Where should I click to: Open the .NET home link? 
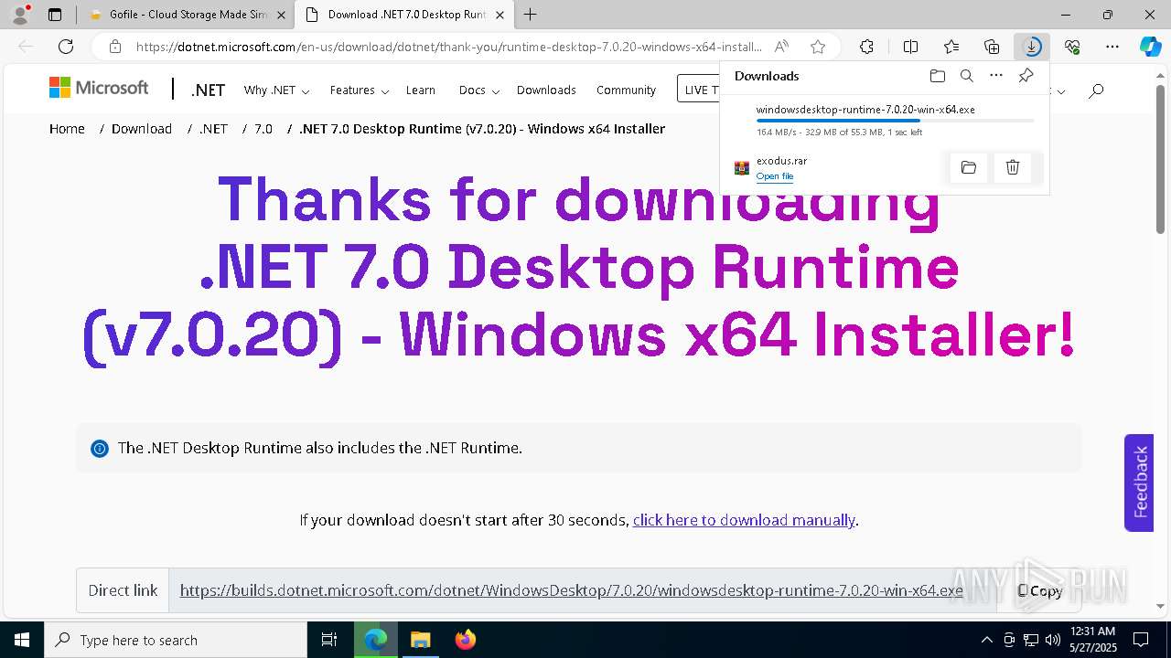tap(208, 90)
